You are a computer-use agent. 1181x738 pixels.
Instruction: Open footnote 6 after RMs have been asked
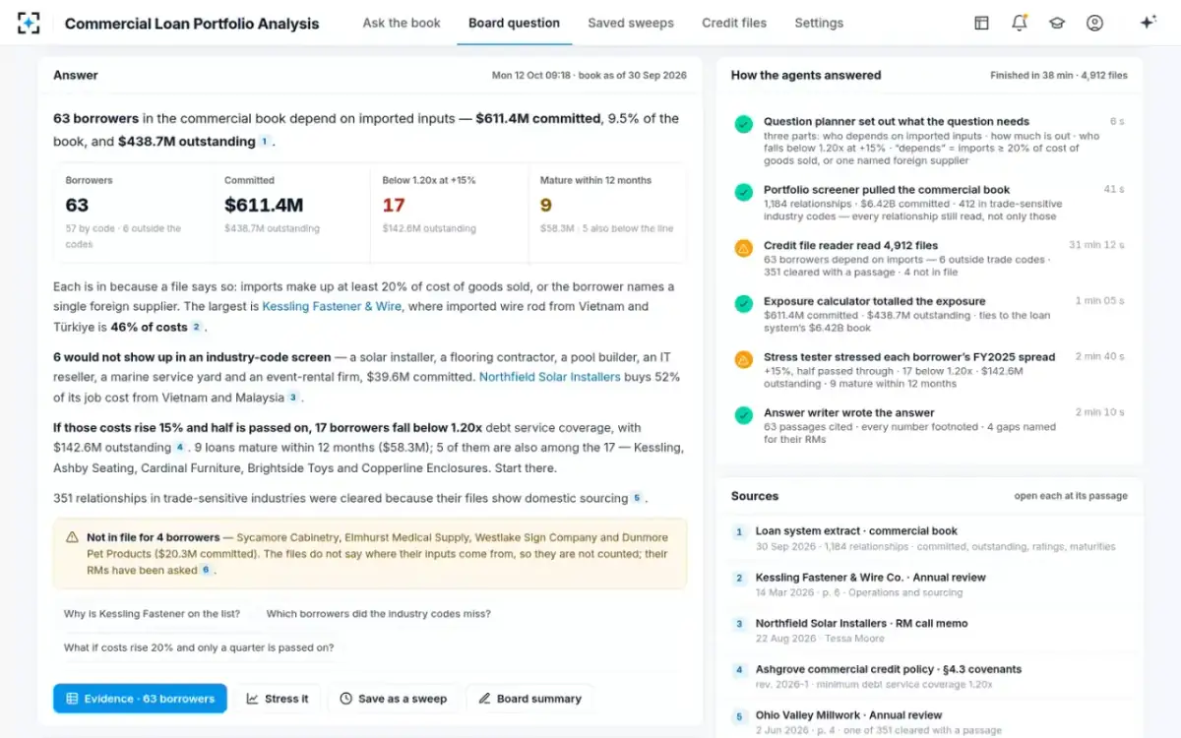click(x=206, y=570)
